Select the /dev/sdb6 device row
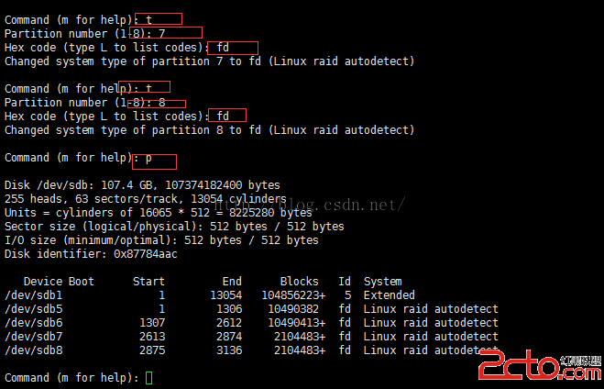Viewport: 604px width, 389px height. click(x=251, y=323)
